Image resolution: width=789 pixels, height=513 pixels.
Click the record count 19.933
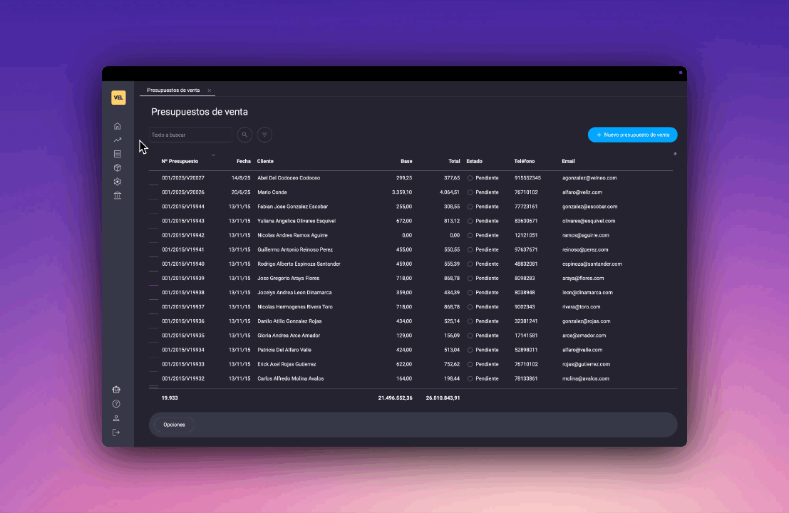tap(170, 398)
